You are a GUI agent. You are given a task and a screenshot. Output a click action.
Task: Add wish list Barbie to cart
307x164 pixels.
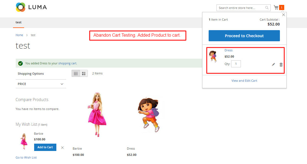[45, 147]
